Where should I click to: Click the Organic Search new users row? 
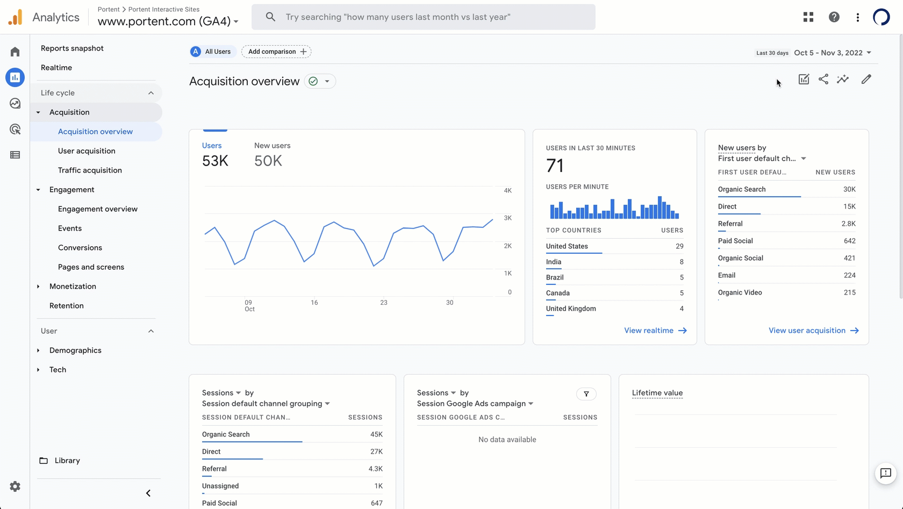click(x=787, y=189)
